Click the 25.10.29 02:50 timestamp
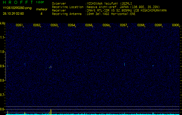This screenshot has width=182, height=115. [13, 13]
